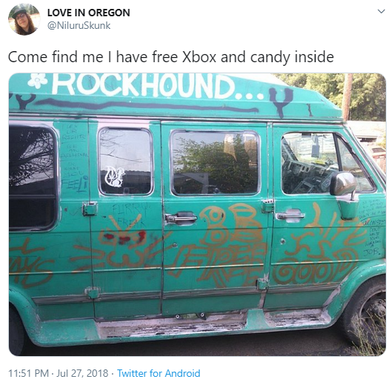Visit the @NiluruSkunk handle link

(79, 25)
